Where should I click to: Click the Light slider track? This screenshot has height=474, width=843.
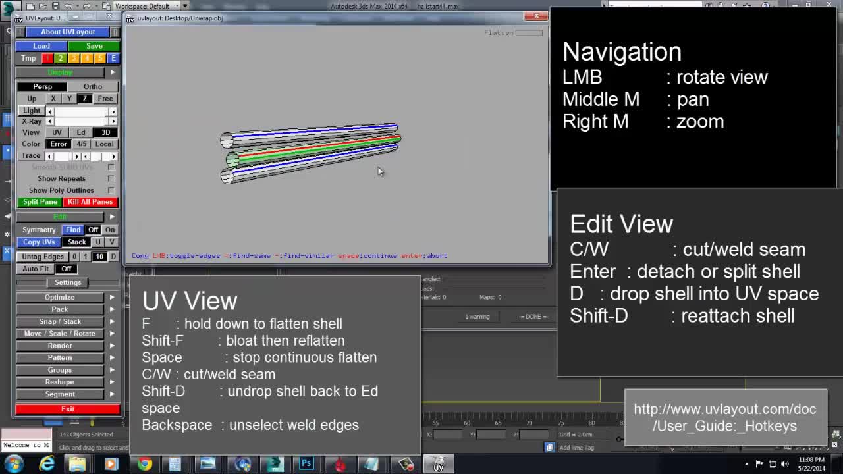[82, 111]
